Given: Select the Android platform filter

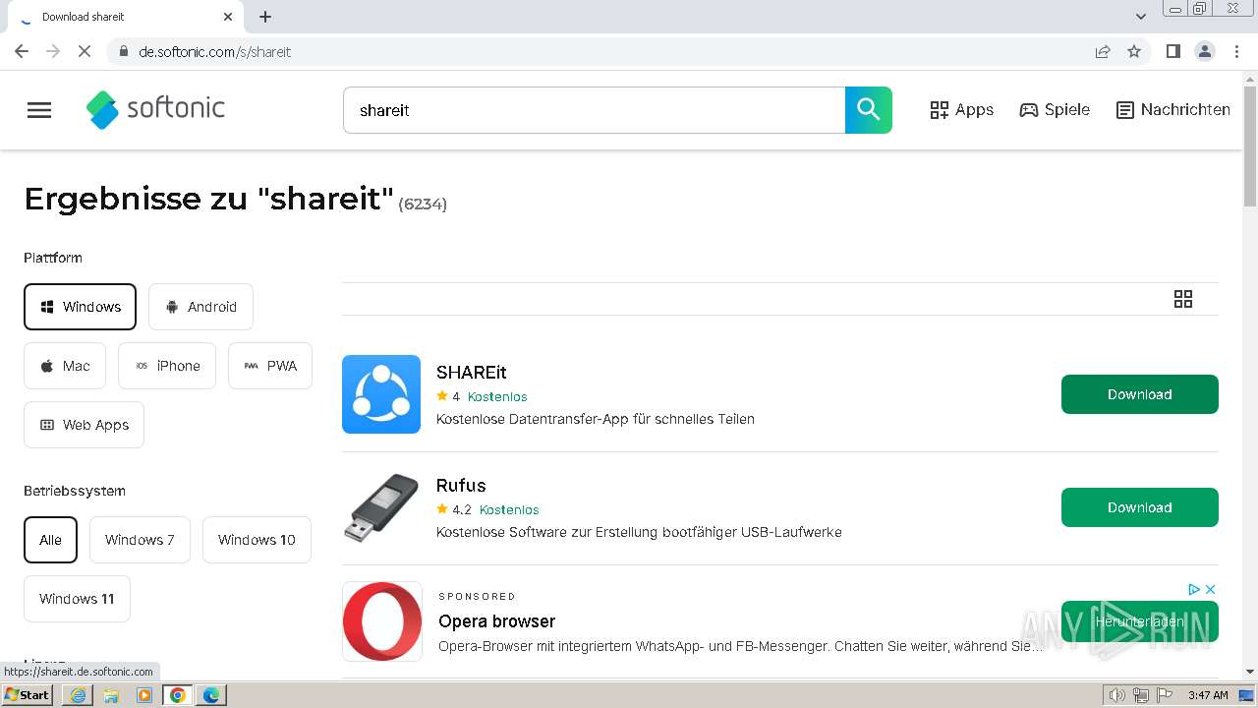Looking at the screenshot, I should click(x=200, y=307).
